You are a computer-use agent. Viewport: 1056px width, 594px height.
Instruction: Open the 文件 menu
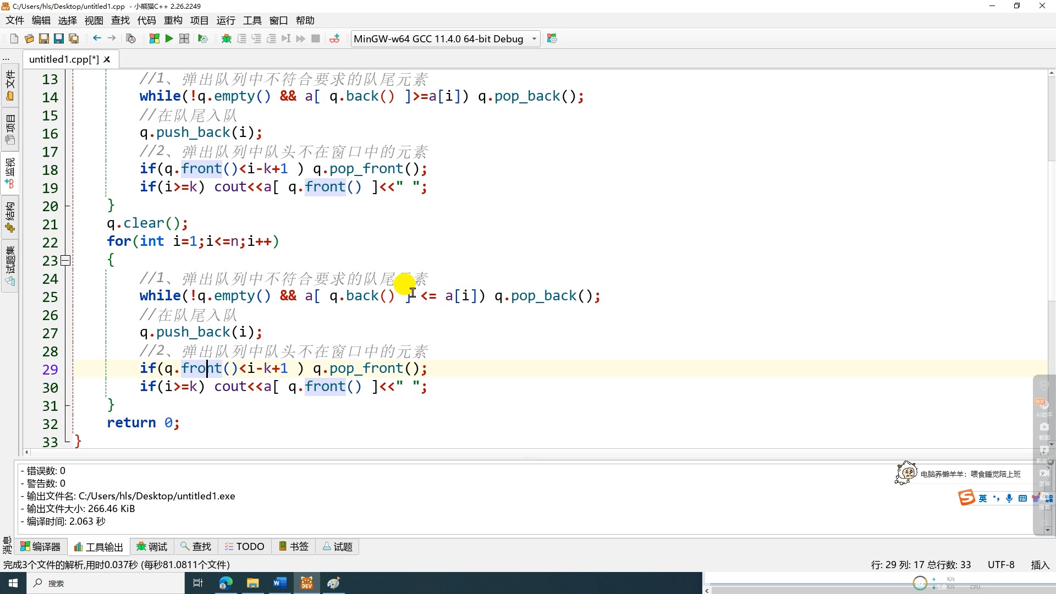(15, 20)
